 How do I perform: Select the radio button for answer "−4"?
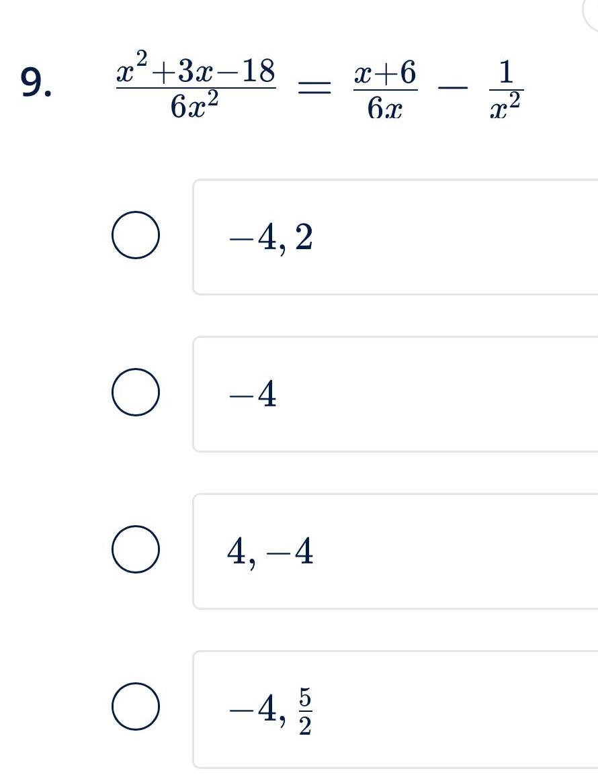[x=136, y=393]
